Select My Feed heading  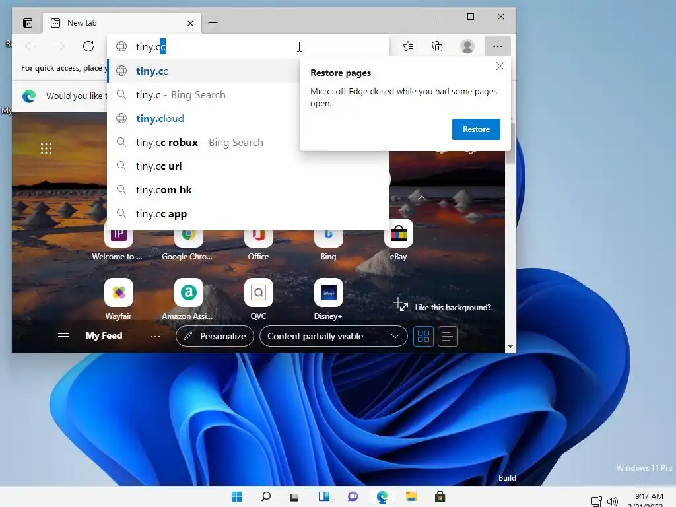click(104, 335)
